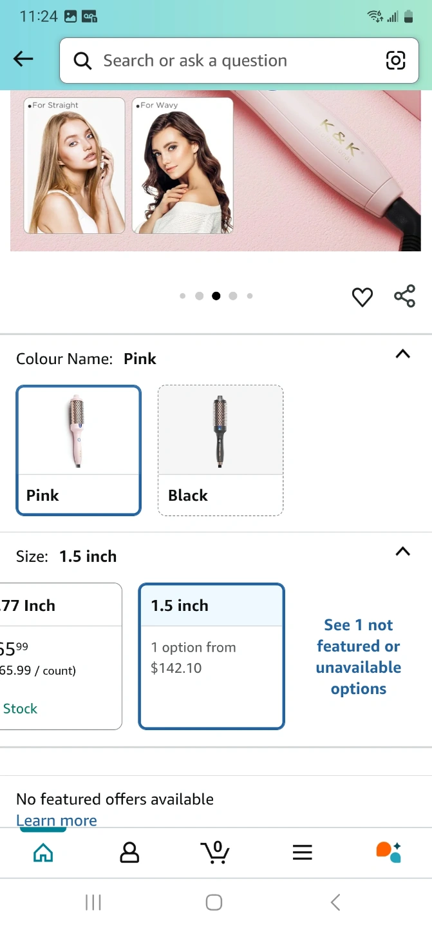Tap the back arrow icon

(x=23, y=59)
